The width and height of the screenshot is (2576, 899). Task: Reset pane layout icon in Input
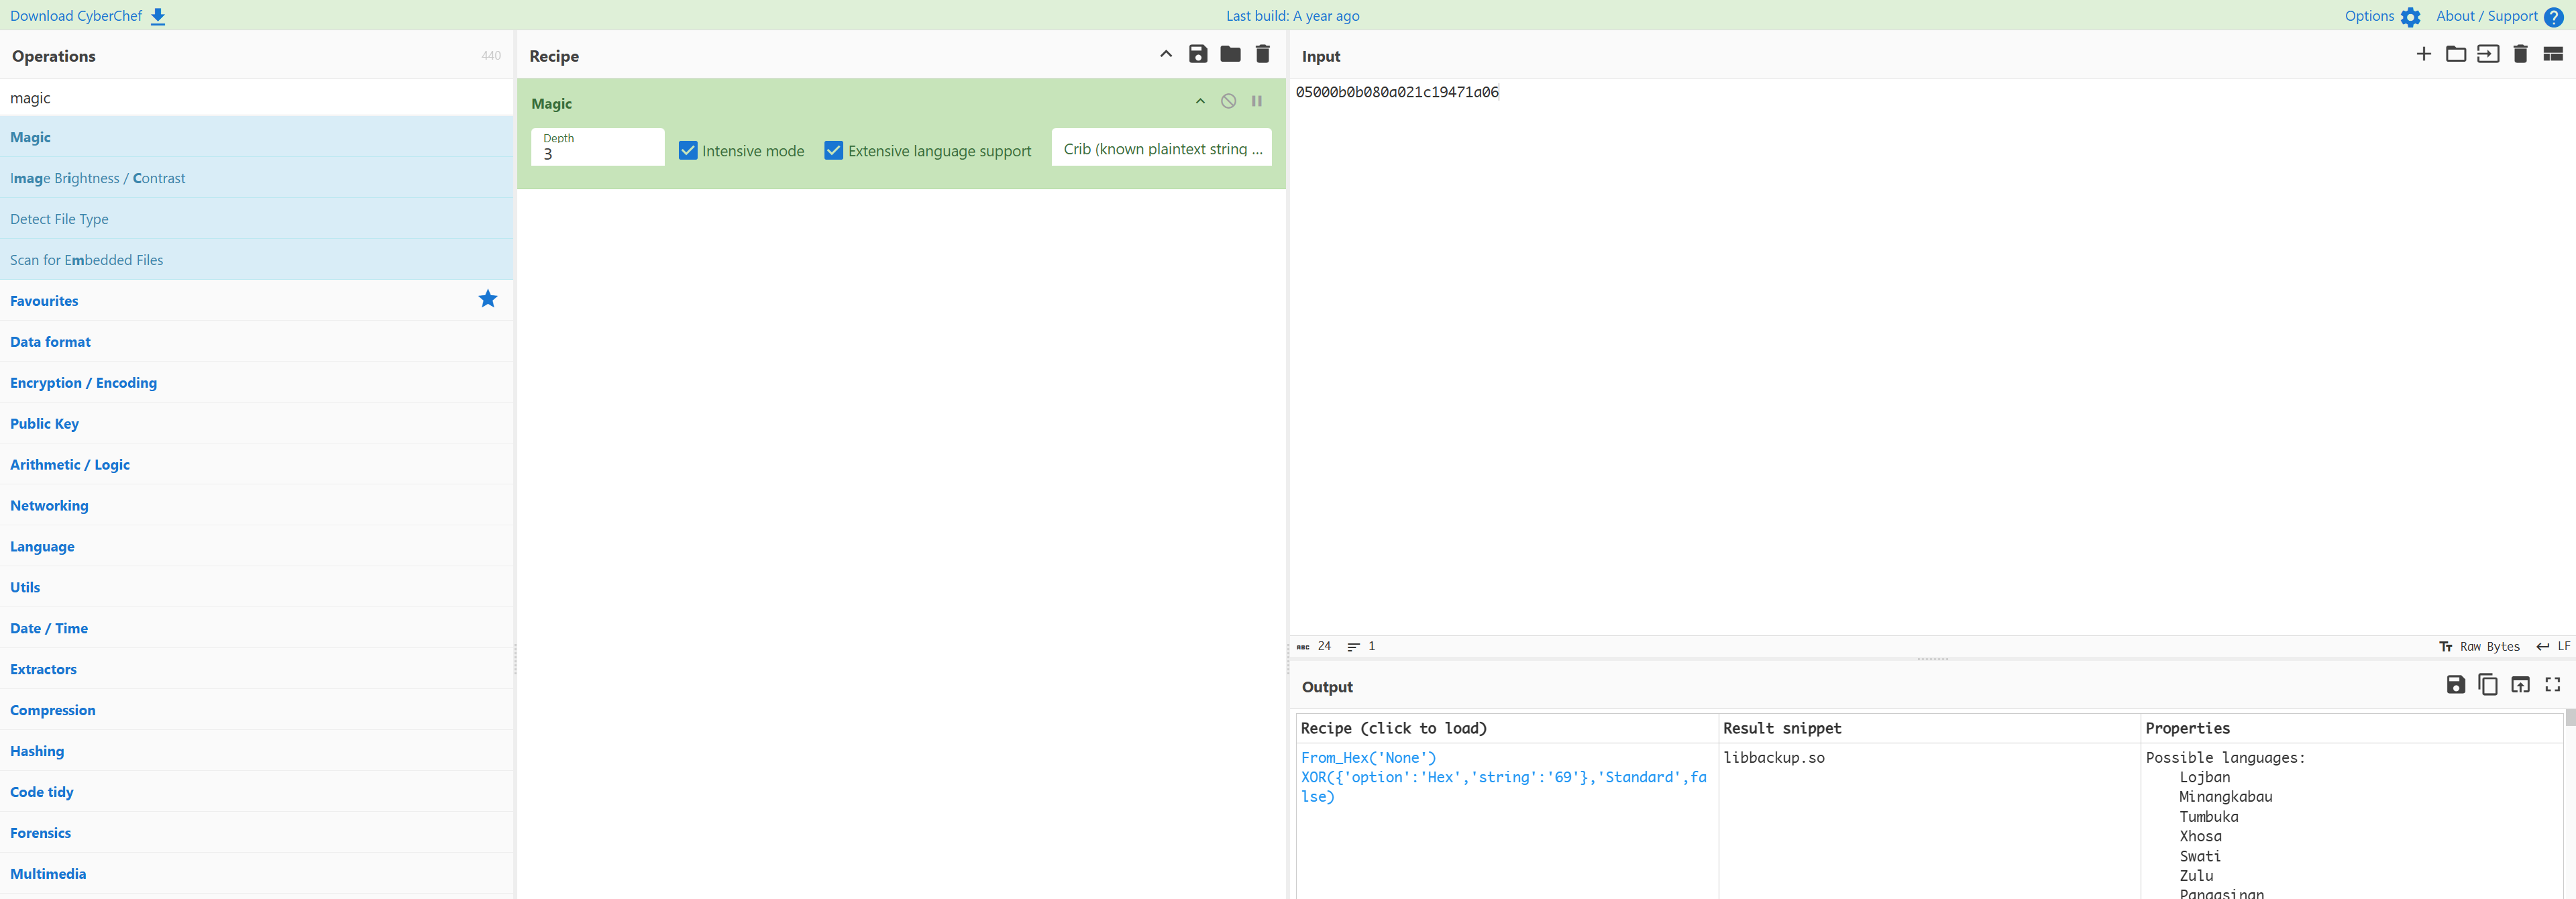pyautogui.click(x=2552, y=54)
